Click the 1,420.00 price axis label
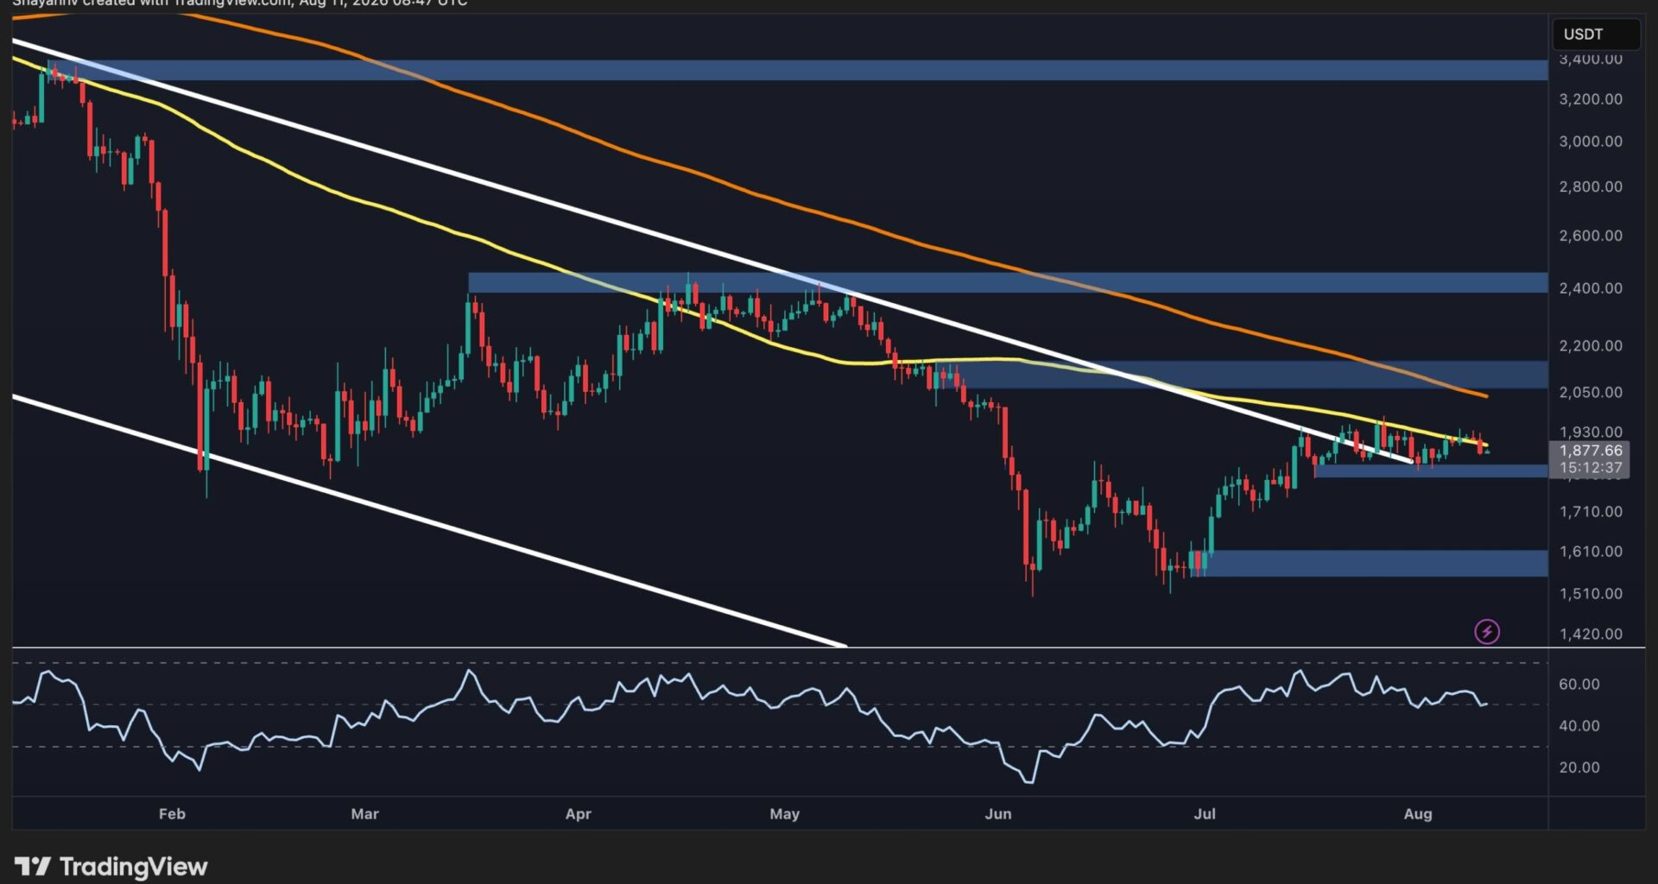 (1590, 634)
